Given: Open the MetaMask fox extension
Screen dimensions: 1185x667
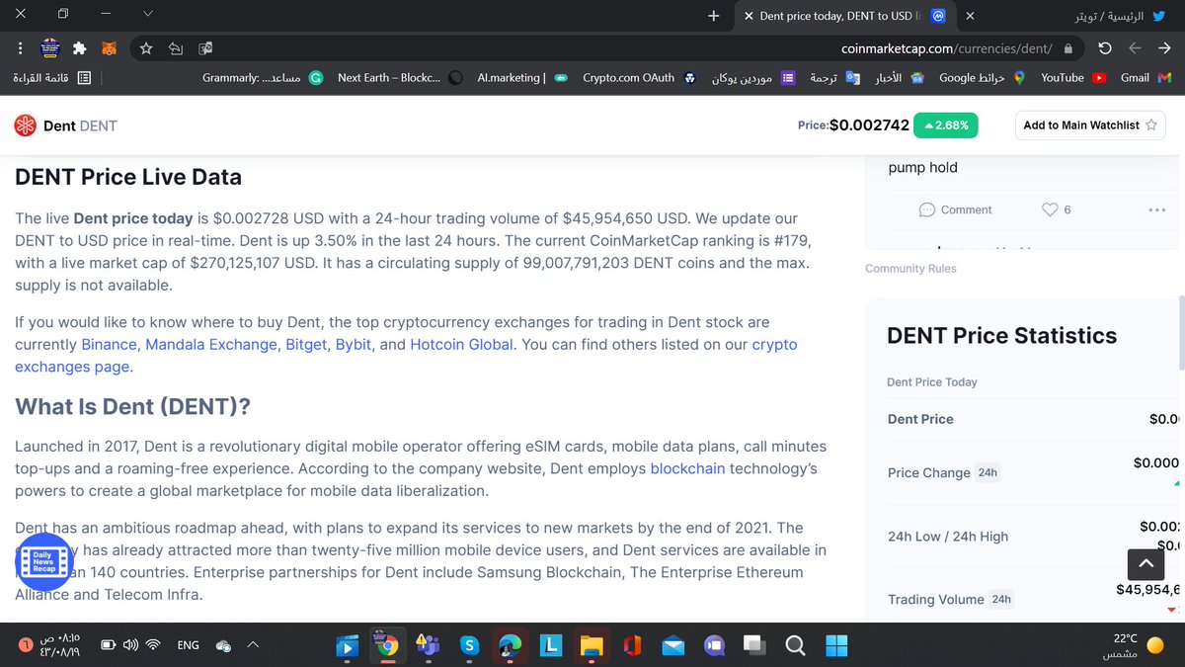Looking at the screenshot, I should (112, 47).
